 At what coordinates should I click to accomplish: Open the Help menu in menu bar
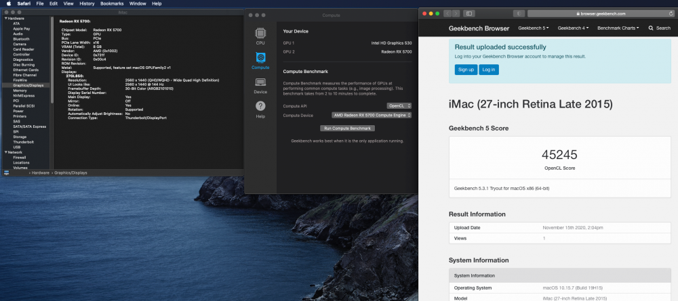click(157, 3)
